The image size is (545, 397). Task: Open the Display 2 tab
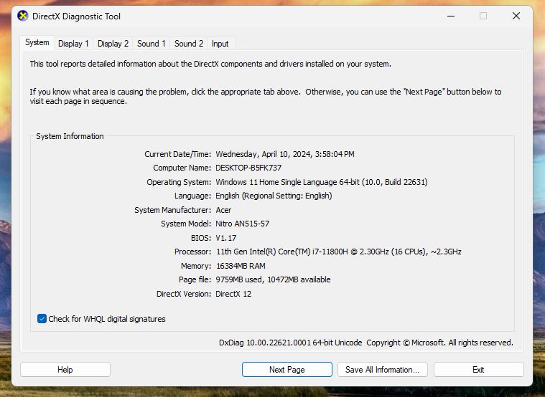(113, 44)
